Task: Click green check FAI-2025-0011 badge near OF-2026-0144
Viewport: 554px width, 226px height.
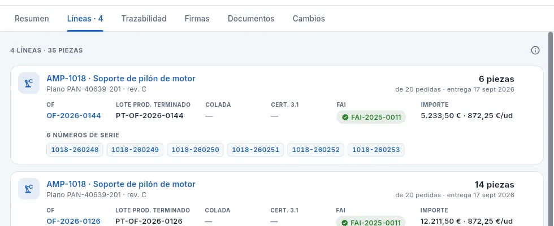Action: (371, 118)
